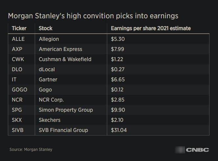Click the chart title heading
This screenshot has width=218, height=161.
[93, 16]
